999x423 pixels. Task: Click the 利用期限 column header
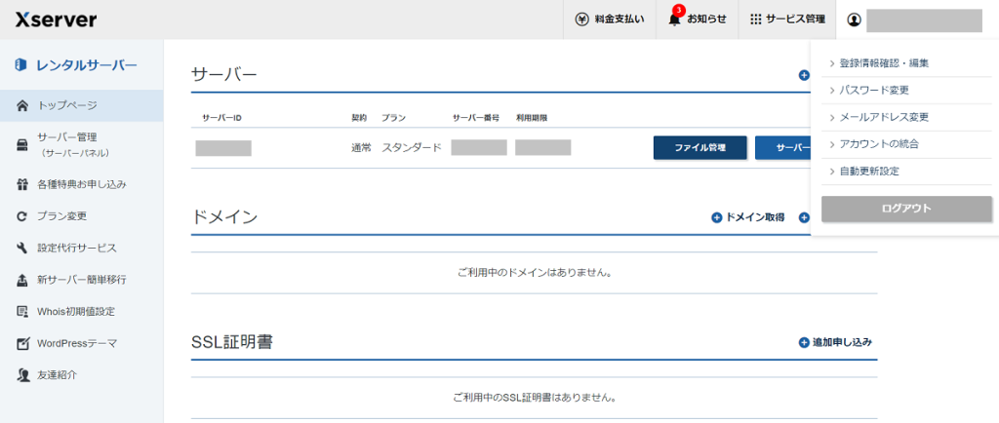point(532,118)
